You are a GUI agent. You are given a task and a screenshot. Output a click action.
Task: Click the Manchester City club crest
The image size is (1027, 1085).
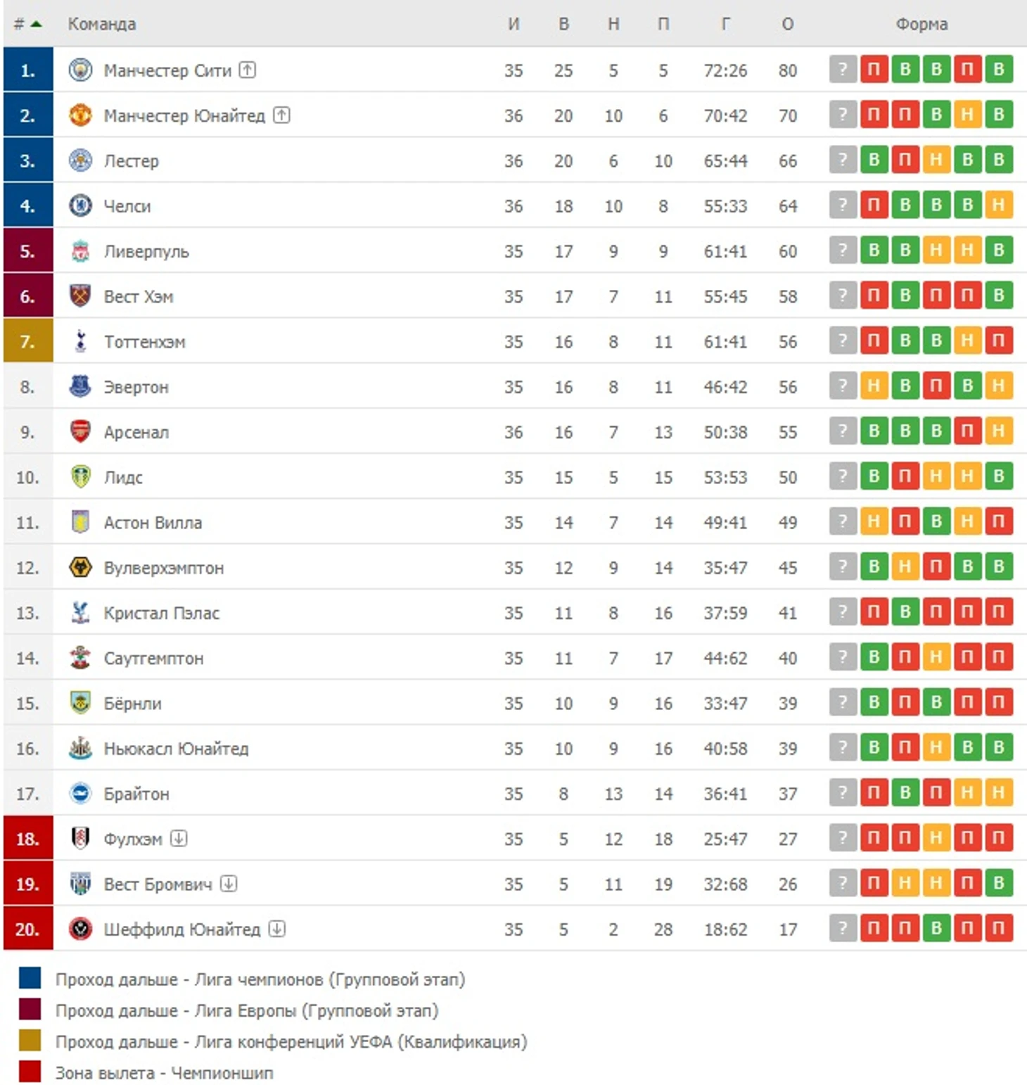tap(80, 70)
